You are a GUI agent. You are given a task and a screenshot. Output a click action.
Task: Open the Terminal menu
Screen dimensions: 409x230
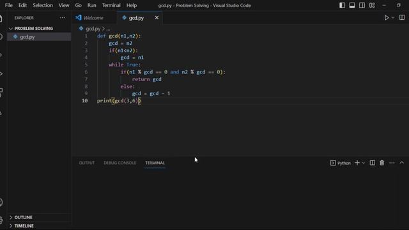pos(111,5)
